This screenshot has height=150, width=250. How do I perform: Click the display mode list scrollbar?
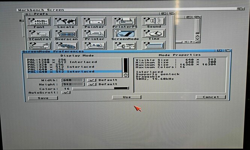click(x=126, y=66)
